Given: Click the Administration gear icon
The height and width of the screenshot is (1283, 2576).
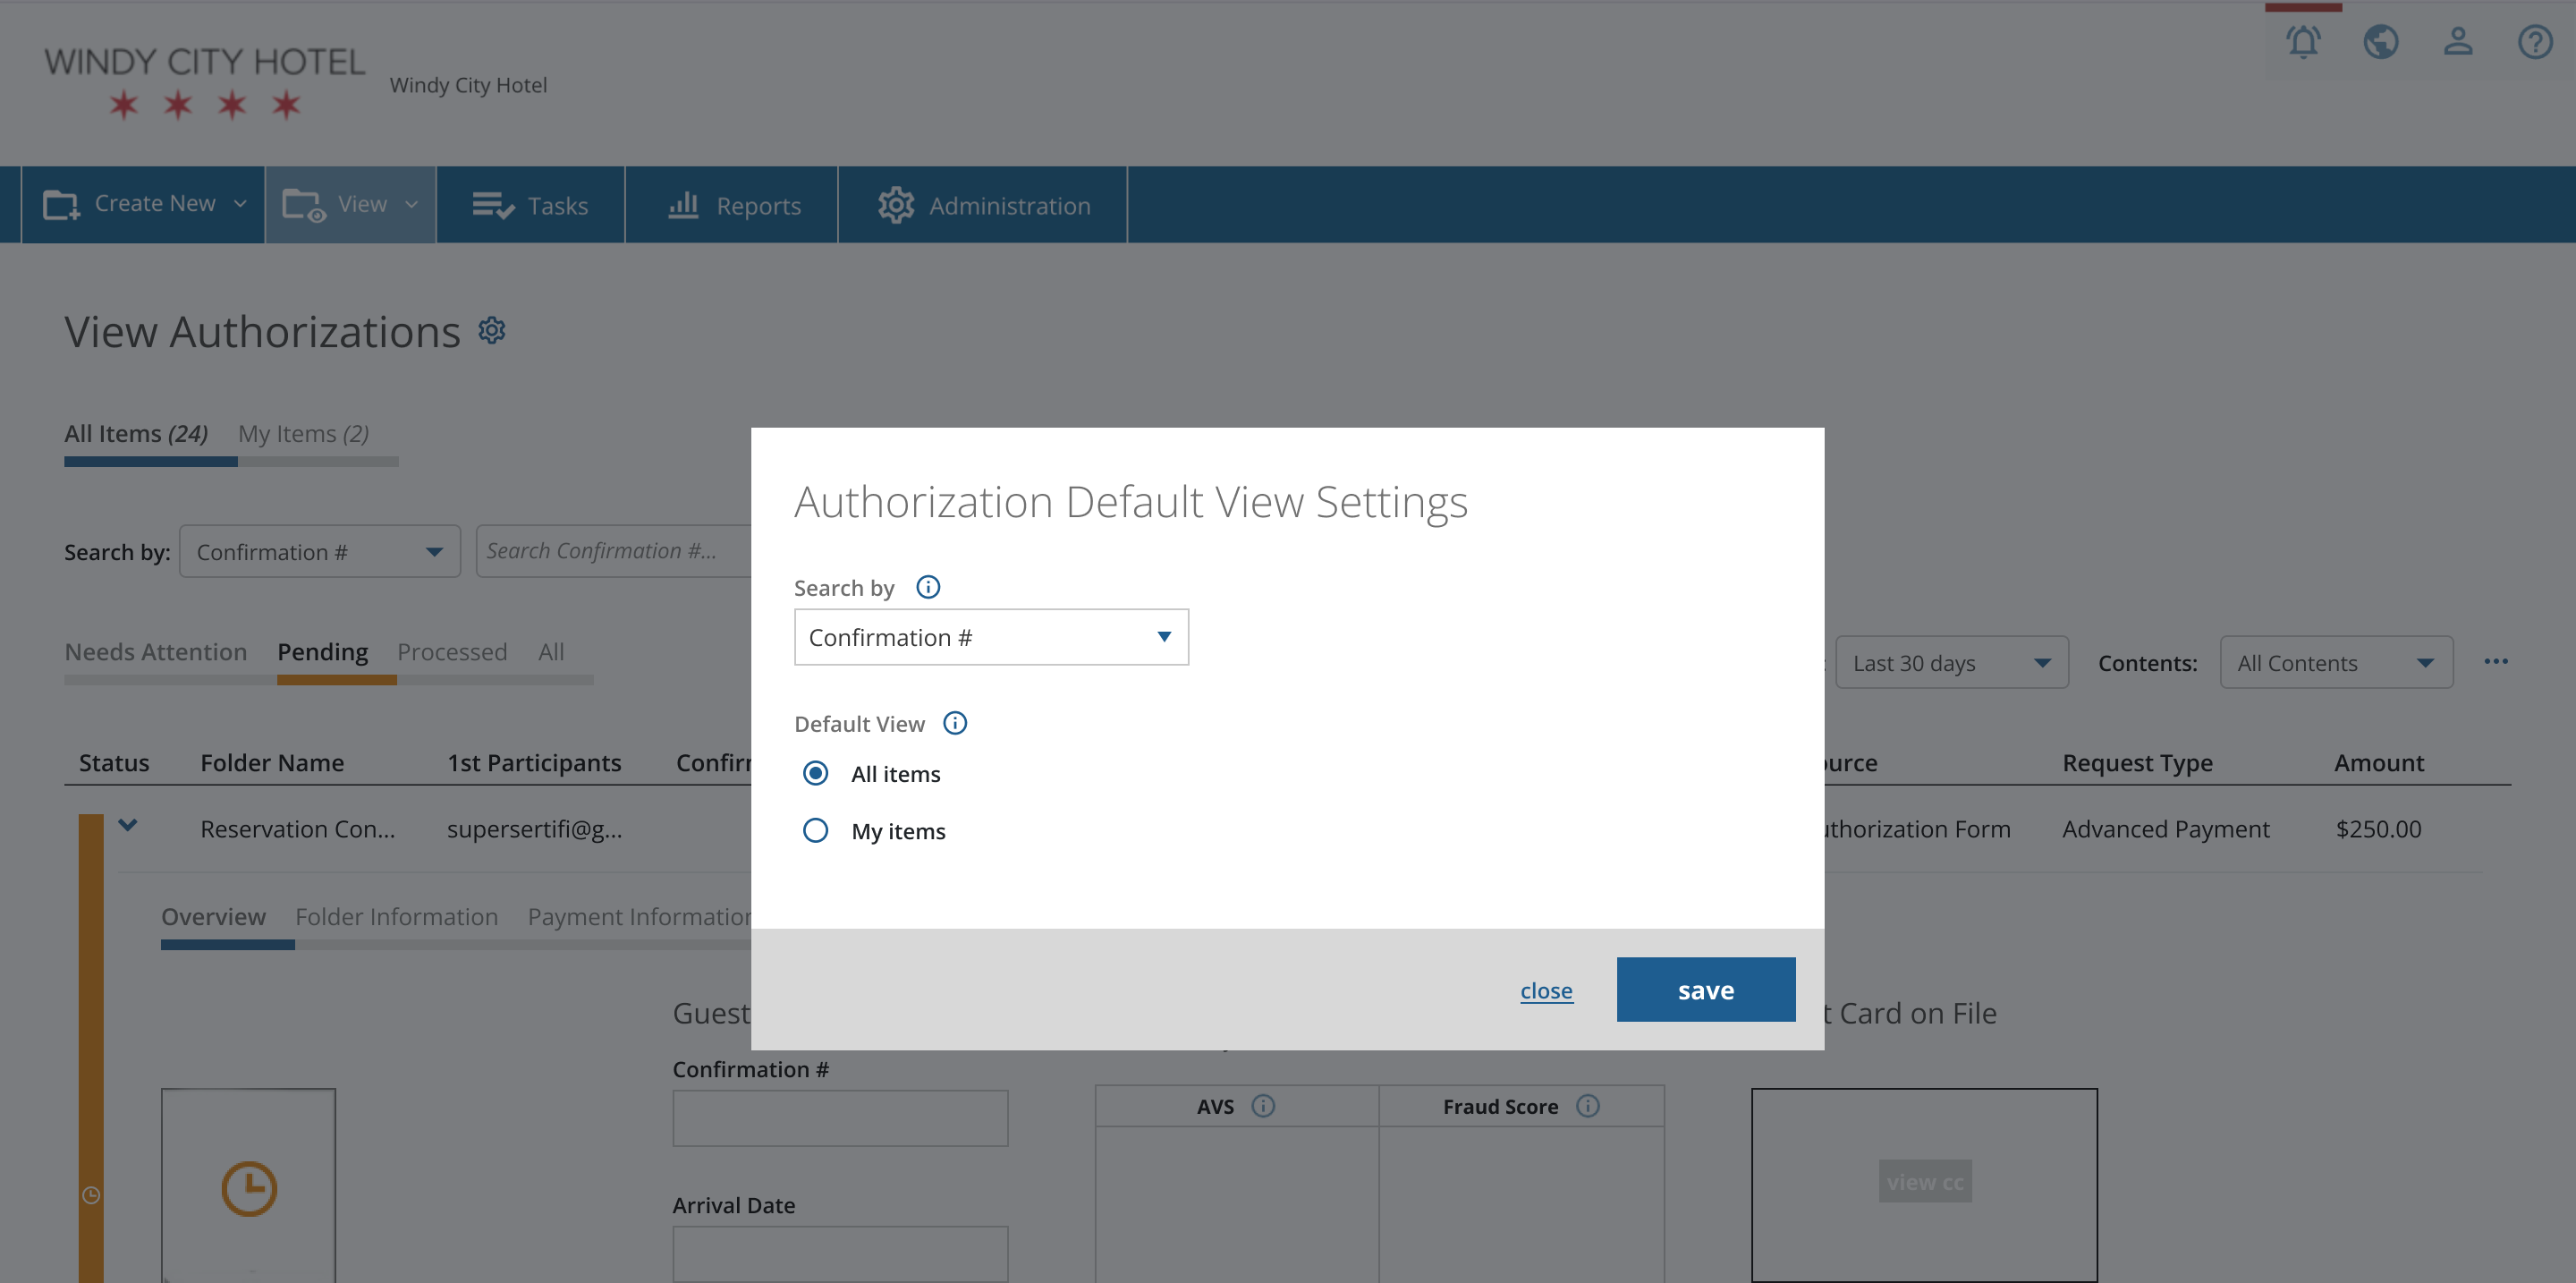Looking at the screenshot, I should [x=896, y=205].
